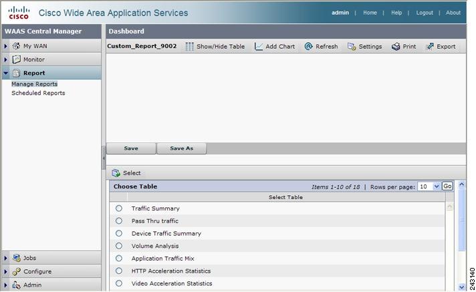Open Manage Reports in sidebar
Image resolution: width=476 pixels, height=292 pixels.
pos(34,84)
